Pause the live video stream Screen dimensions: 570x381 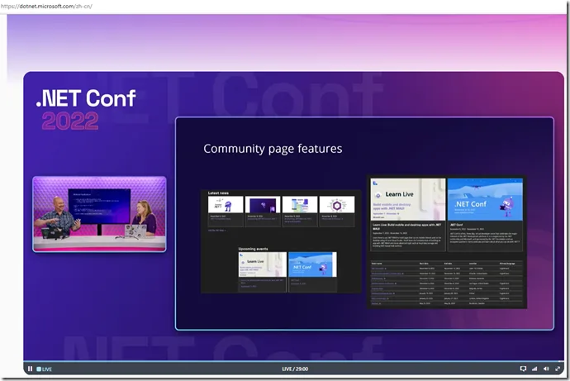(x=31, y=369)
